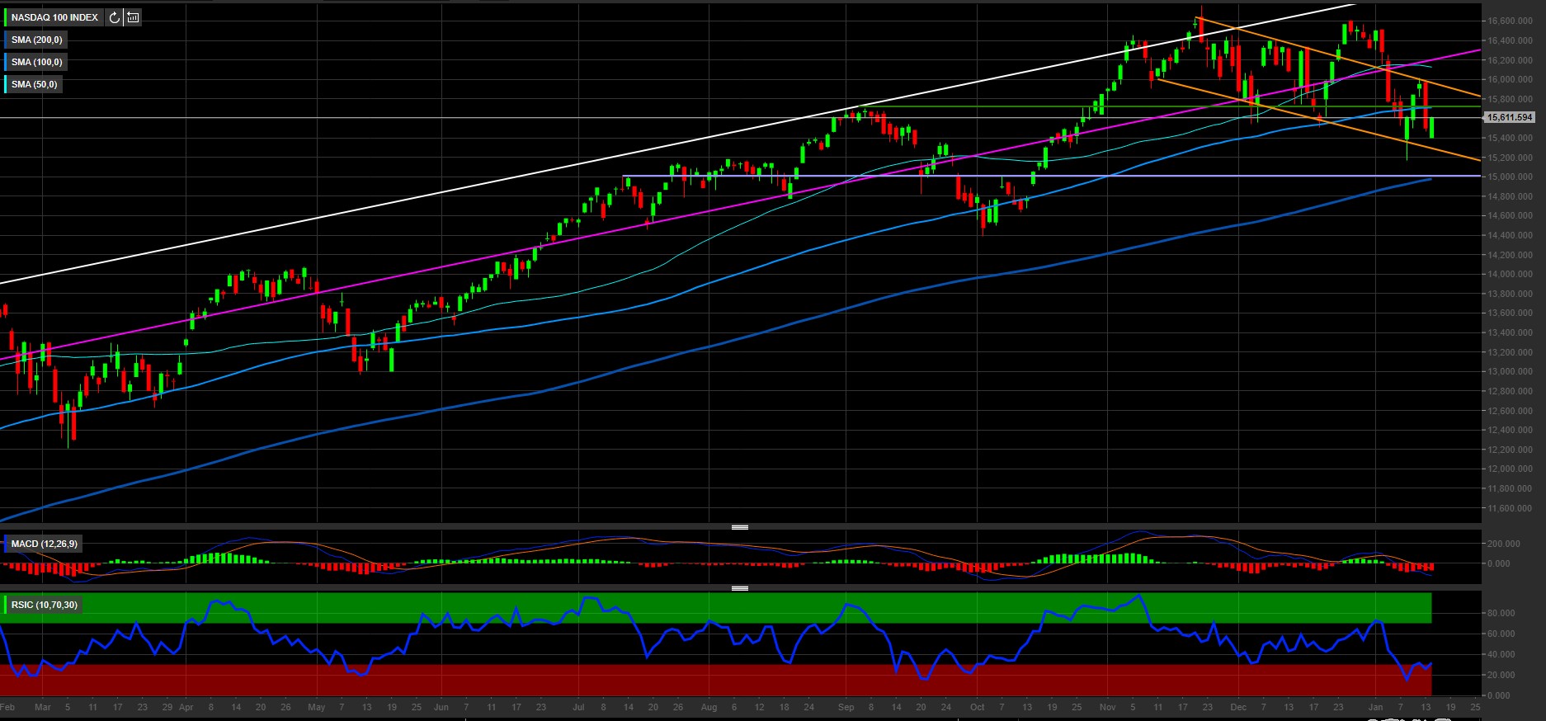Viewport: 1546px width, 721px height.
Task: Click the Jul label on time axis
Action: [578, 707]
